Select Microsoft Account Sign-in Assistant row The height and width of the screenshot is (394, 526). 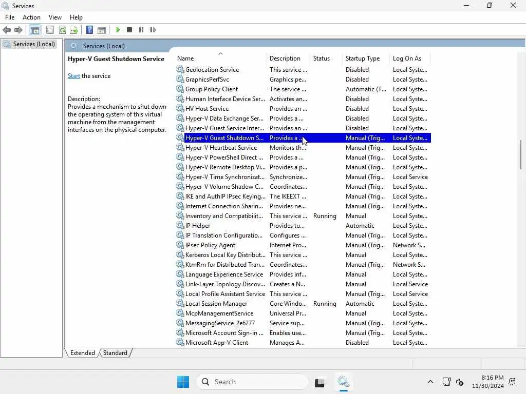click(x=303, y=332)
